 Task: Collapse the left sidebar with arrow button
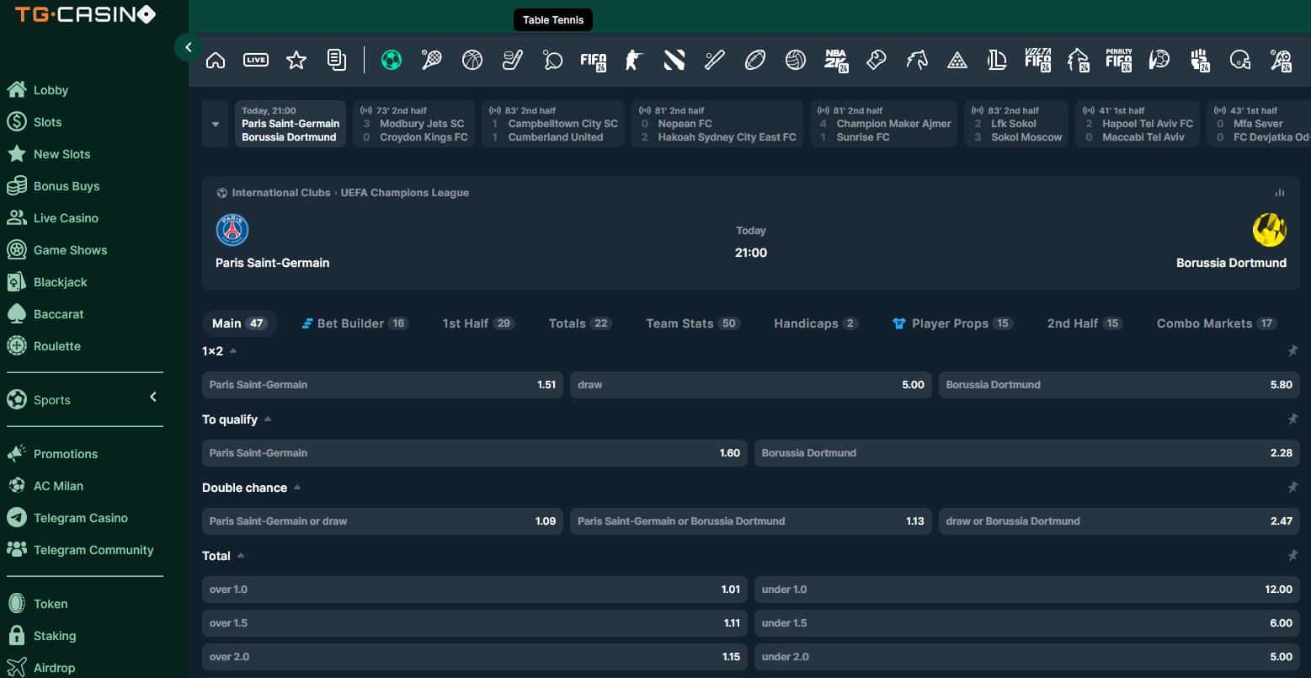[x=188, y=47]
